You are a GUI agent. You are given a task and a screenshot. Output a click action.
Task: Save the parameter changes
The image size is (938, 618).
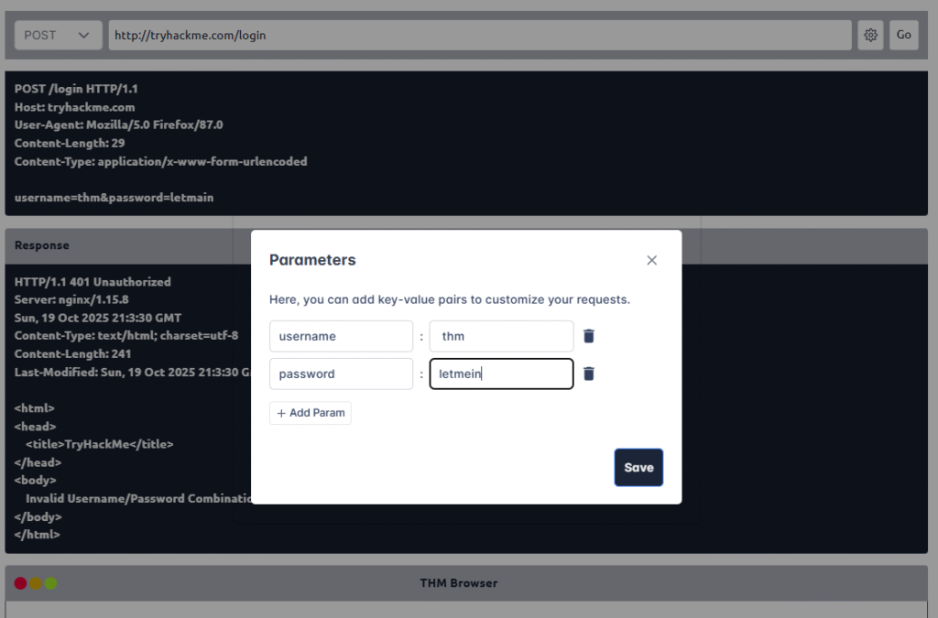pos(638,467)
